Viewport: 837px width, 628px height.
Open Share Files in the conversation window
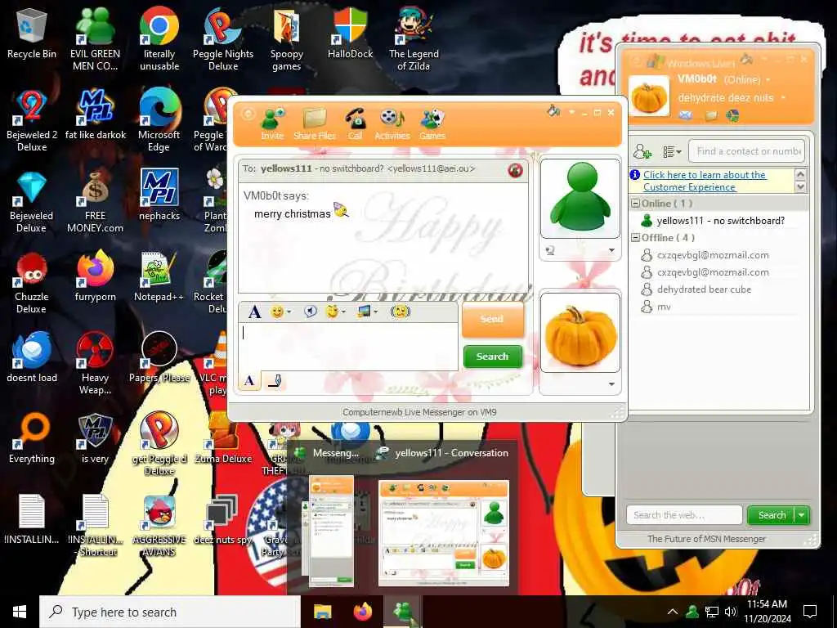(315, 124)
